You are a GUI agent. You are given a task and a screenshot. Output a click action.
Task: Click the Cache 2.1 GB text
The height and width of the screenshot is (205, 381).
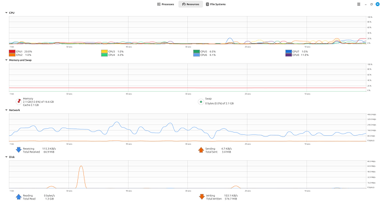click(x=31, y=105)
